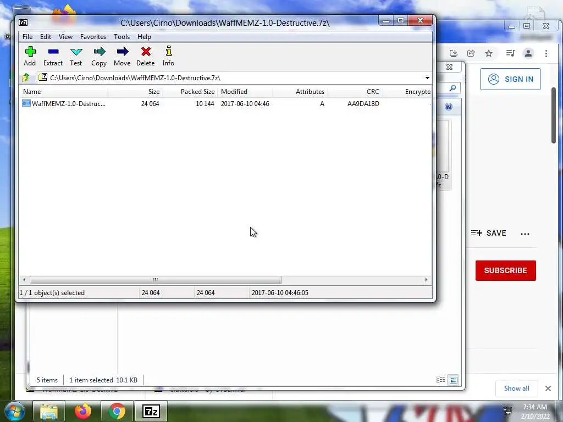This screenshot has width=563, height=422.
Task: Sort by the Attributes column header
Action: pyautogui.click(x=300, y=92)
